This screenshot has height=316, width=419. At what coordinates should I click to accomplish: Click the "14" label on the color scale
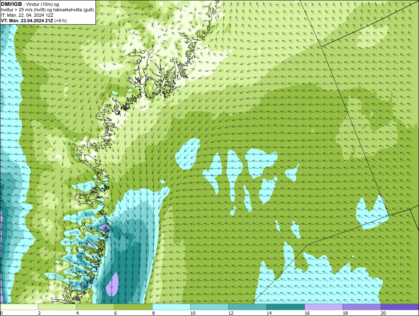(x=269, y=313)
